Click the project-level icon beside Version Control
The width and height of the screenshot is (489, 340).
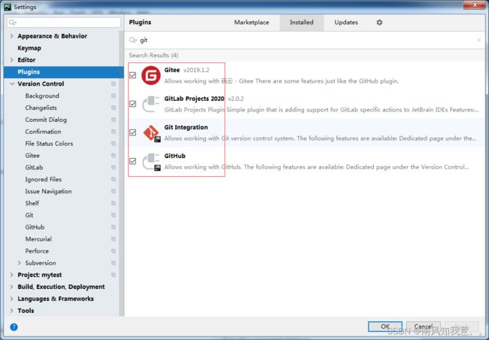tap(114, 83)
